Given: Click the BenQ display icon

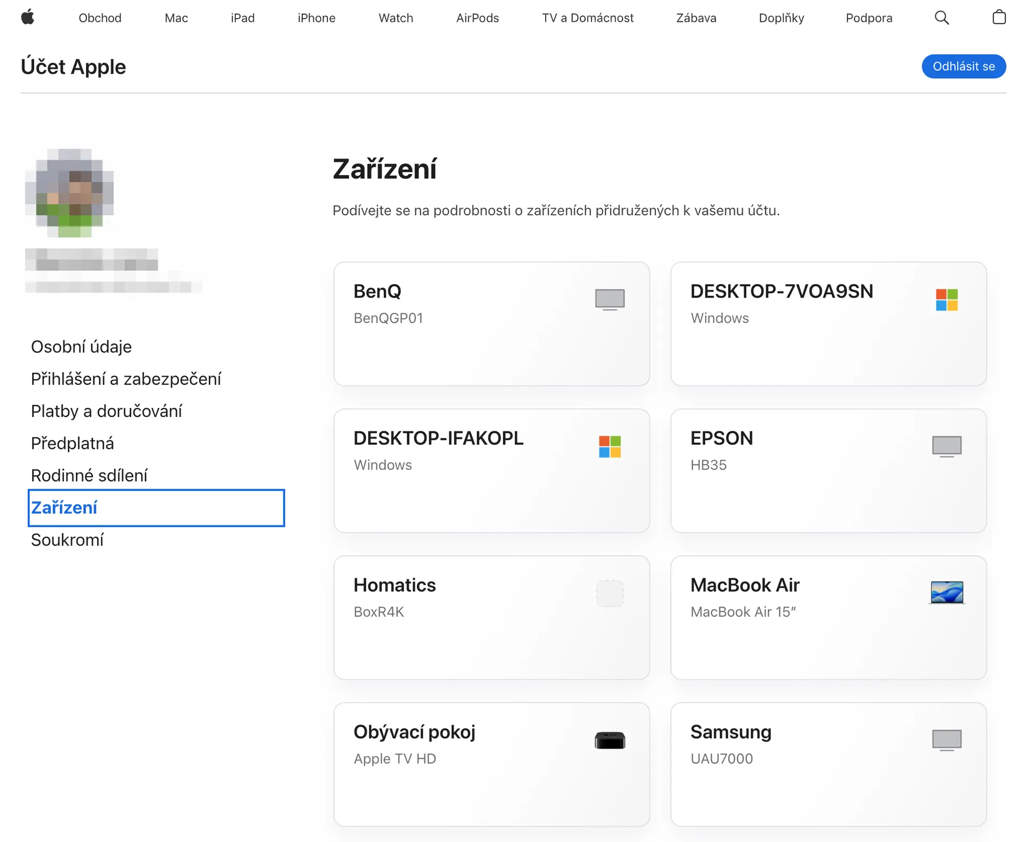Looking at the screenshot, I should coord(610,299).
